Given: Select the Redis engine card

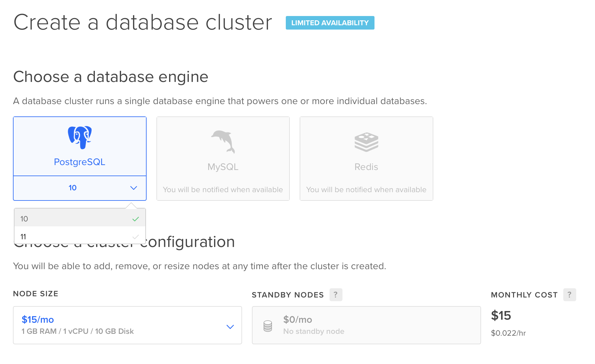Looking at the screenshot, I should coord(366,159).
